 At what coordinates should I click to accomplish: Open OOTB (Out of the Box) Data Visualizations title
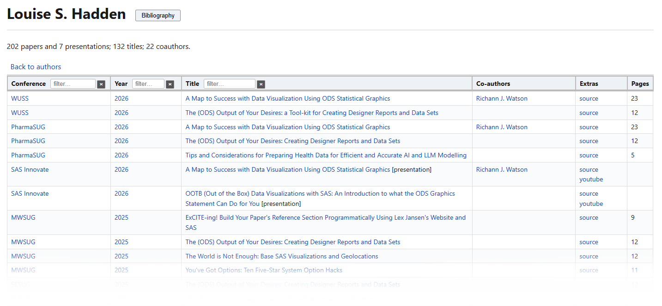coord(320,198)
